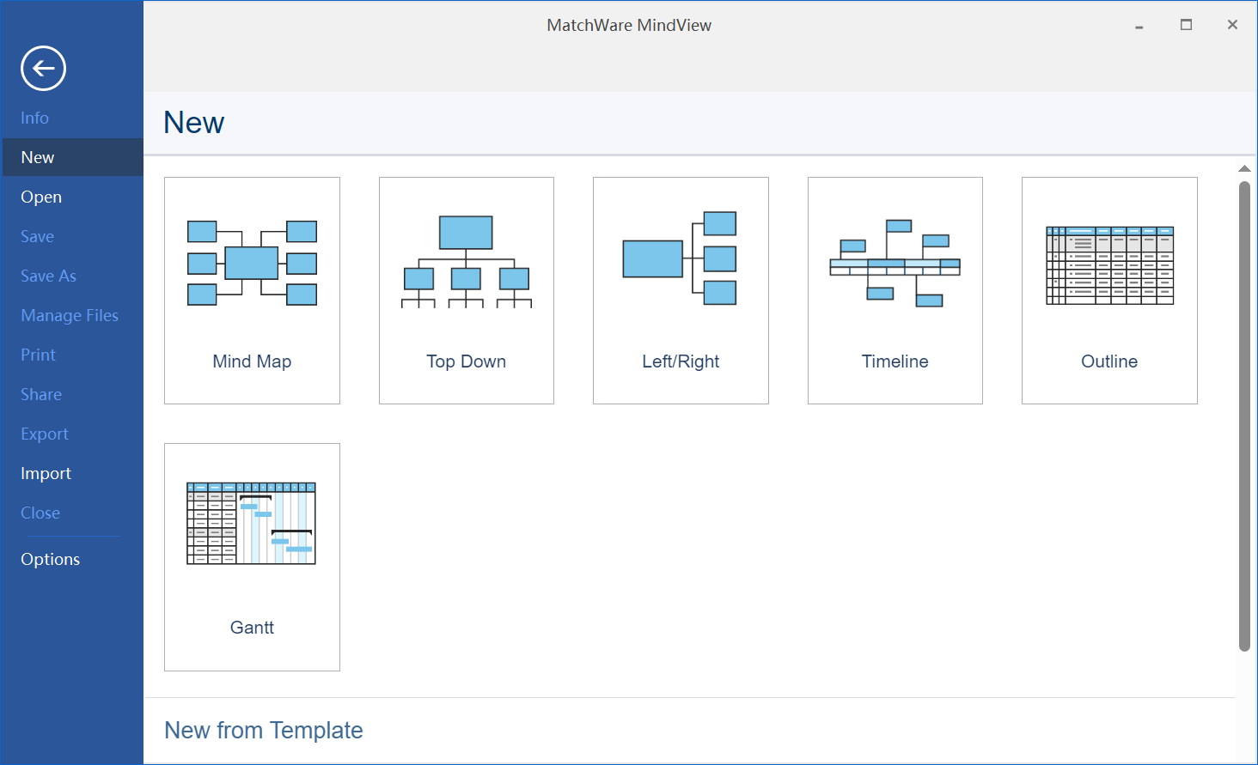Maximize the MindView window

(1186, 25)
